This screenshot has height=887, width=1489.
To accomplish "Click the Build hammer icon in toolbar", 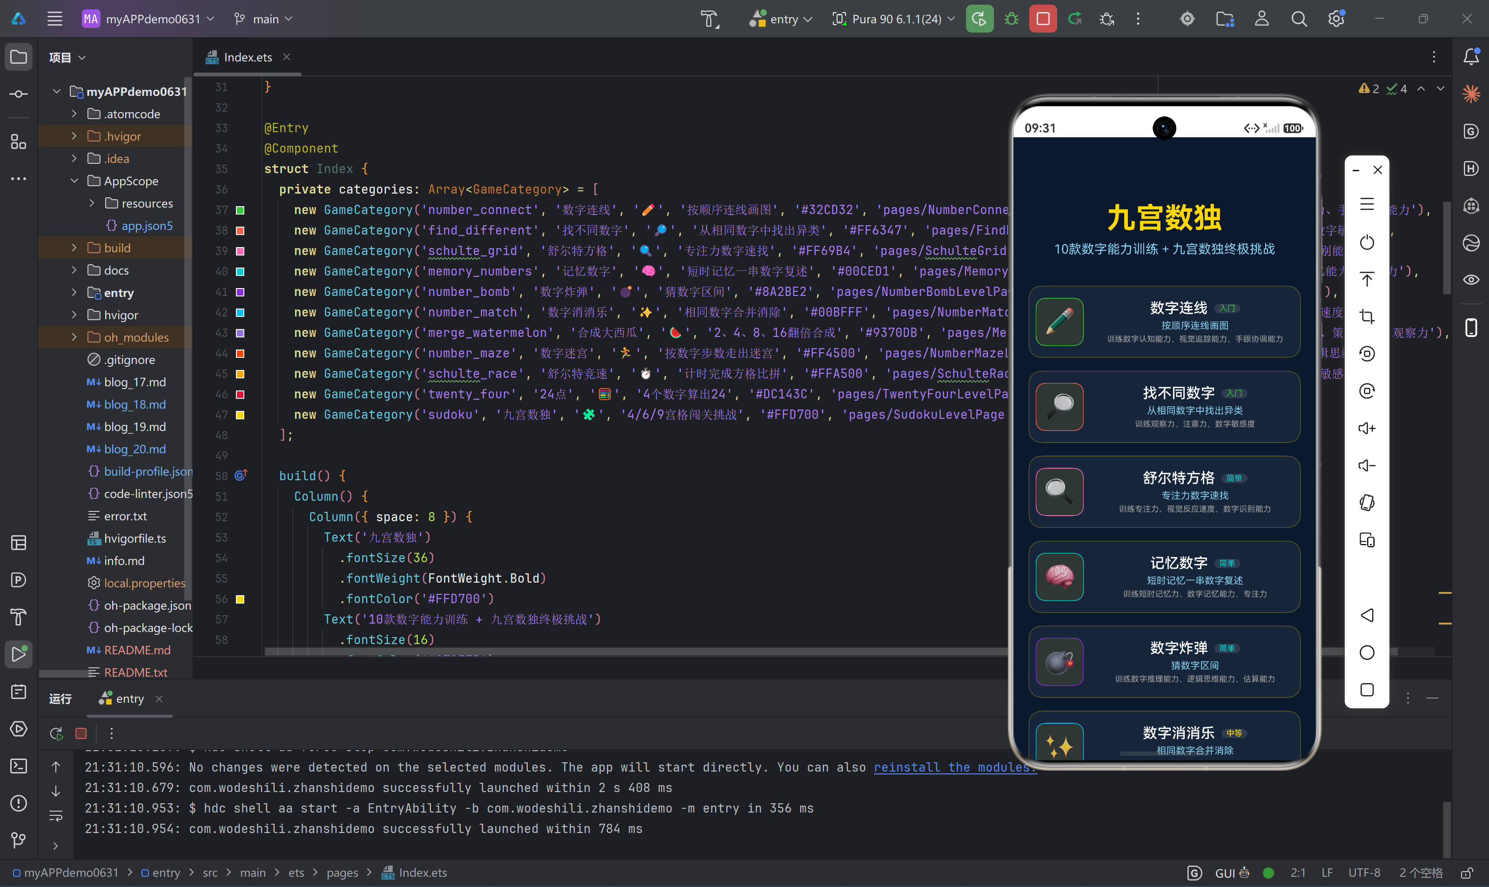I will [x=709, y=19].
